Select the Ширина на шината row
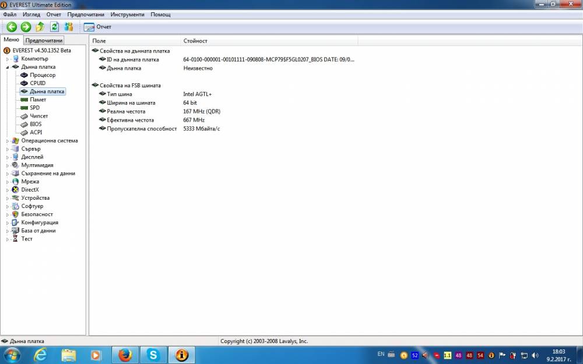583x364 pixels. coord(148,103)
